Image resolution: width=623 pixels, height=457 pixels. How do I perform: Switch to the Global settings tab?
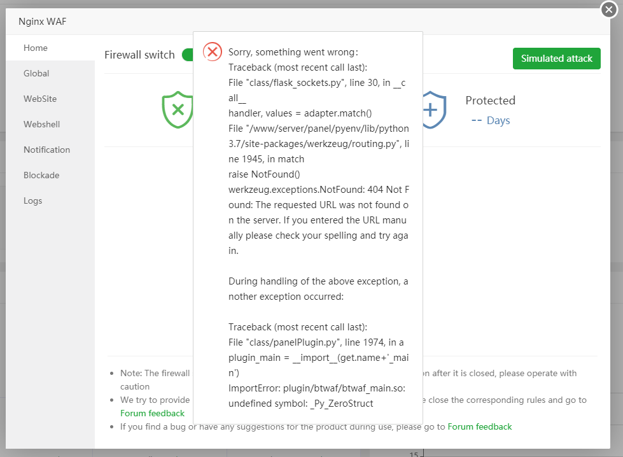pyautogui.click(x=36, y=73)
